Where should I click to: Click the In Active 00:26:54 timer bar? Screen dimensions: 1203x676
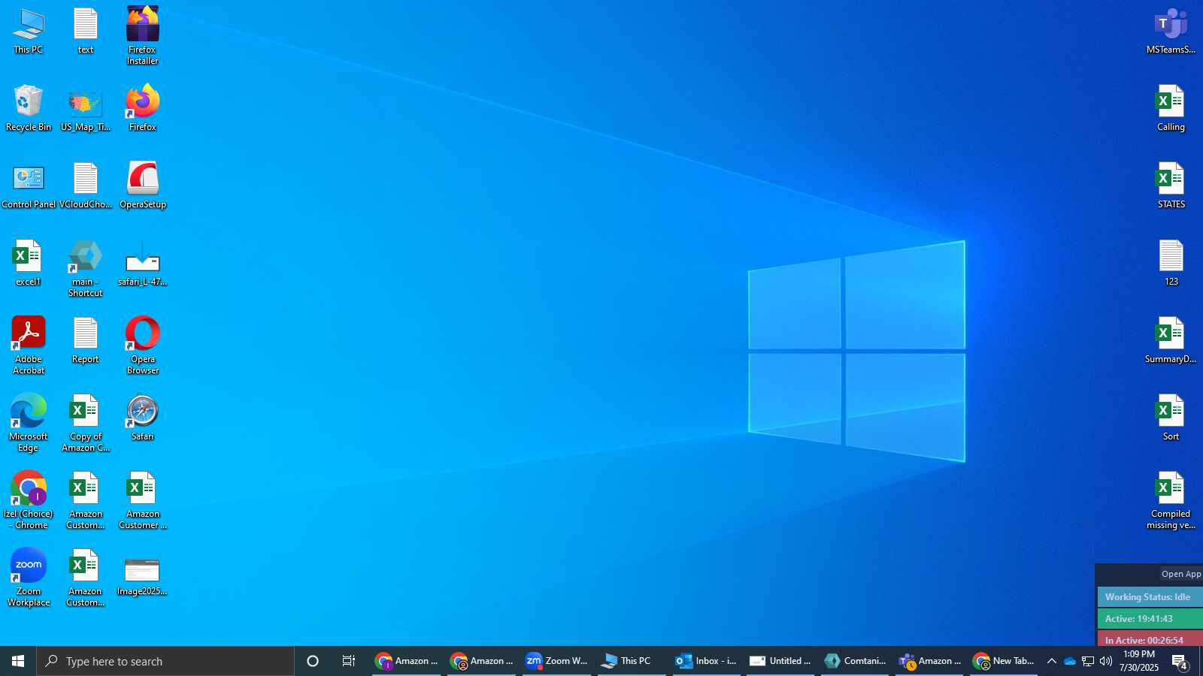(1150, 639)
